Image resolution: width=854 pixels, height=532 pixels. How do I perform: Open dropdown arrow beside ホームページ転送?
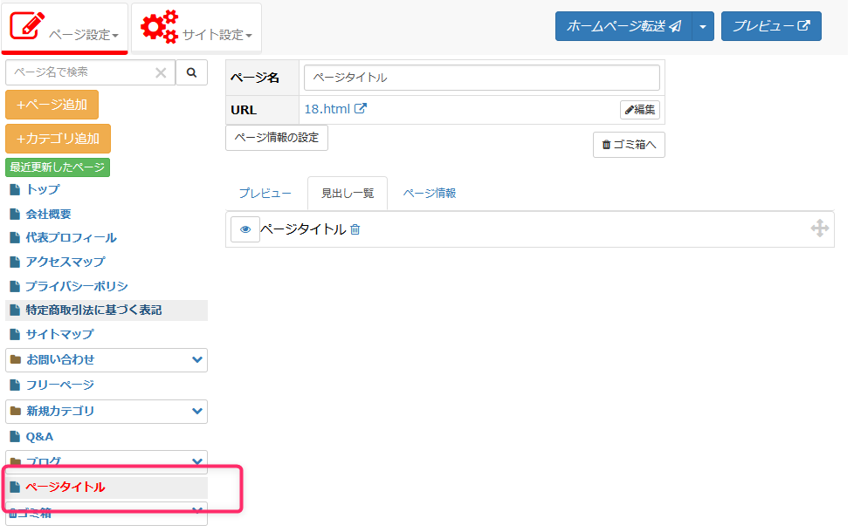(704, 26)
